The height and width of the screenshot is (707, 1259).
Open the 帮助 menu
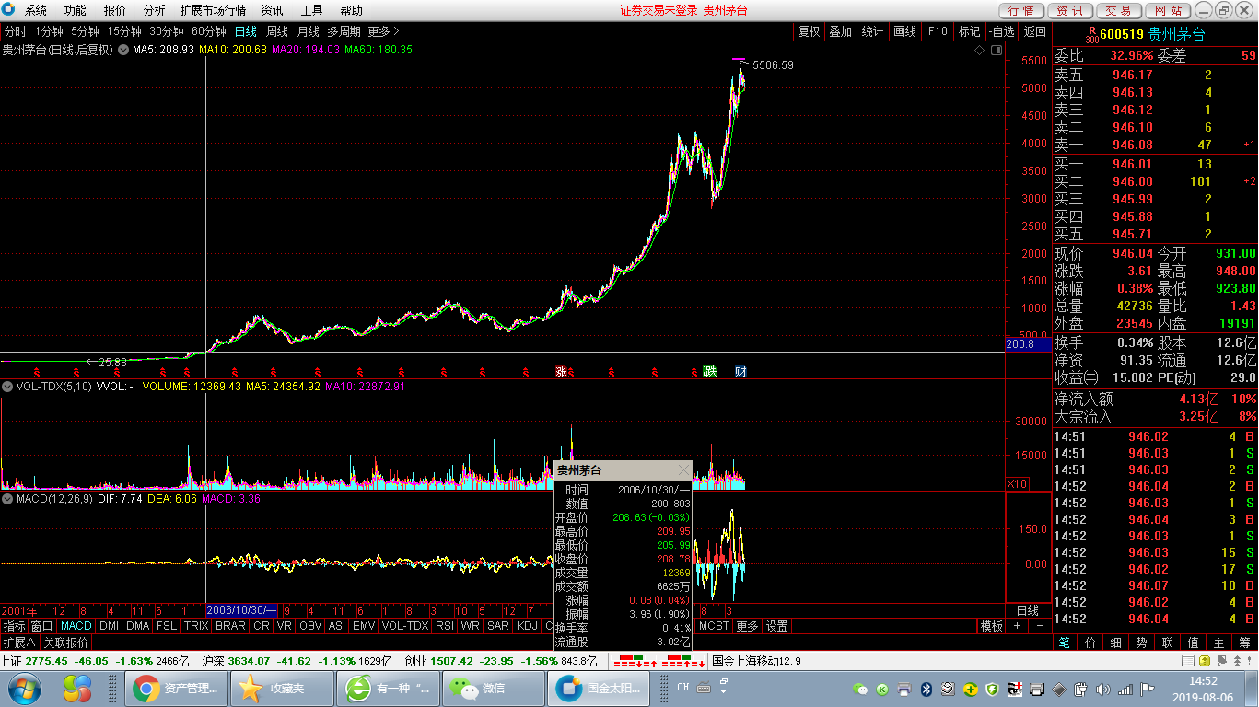tap(351, 10)
